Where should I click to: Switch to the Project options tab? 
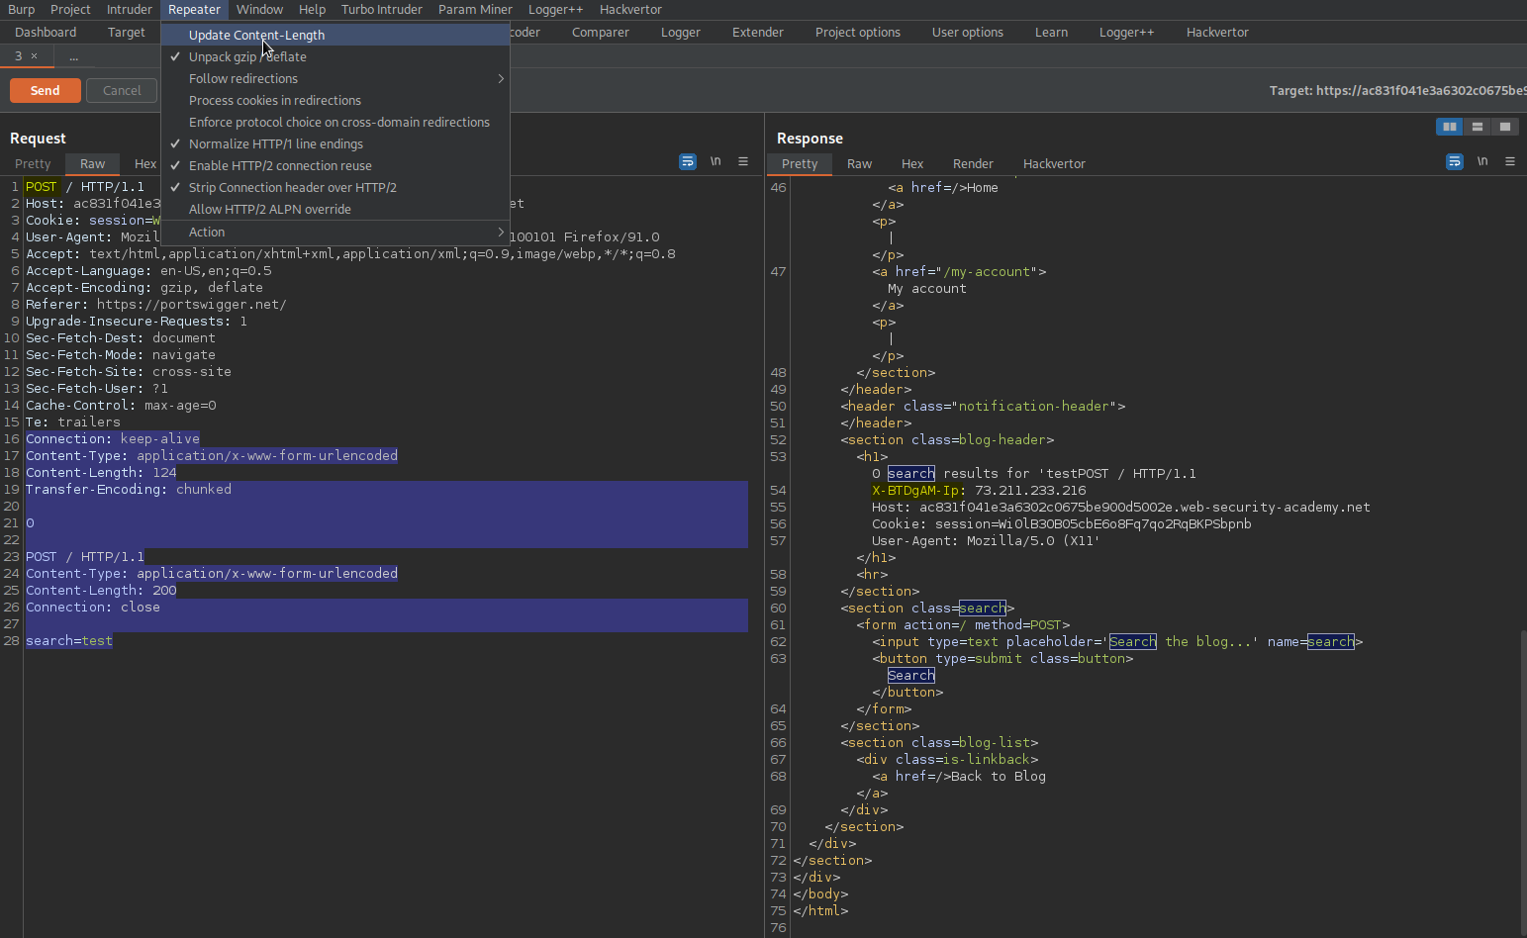tap(858, 32)
